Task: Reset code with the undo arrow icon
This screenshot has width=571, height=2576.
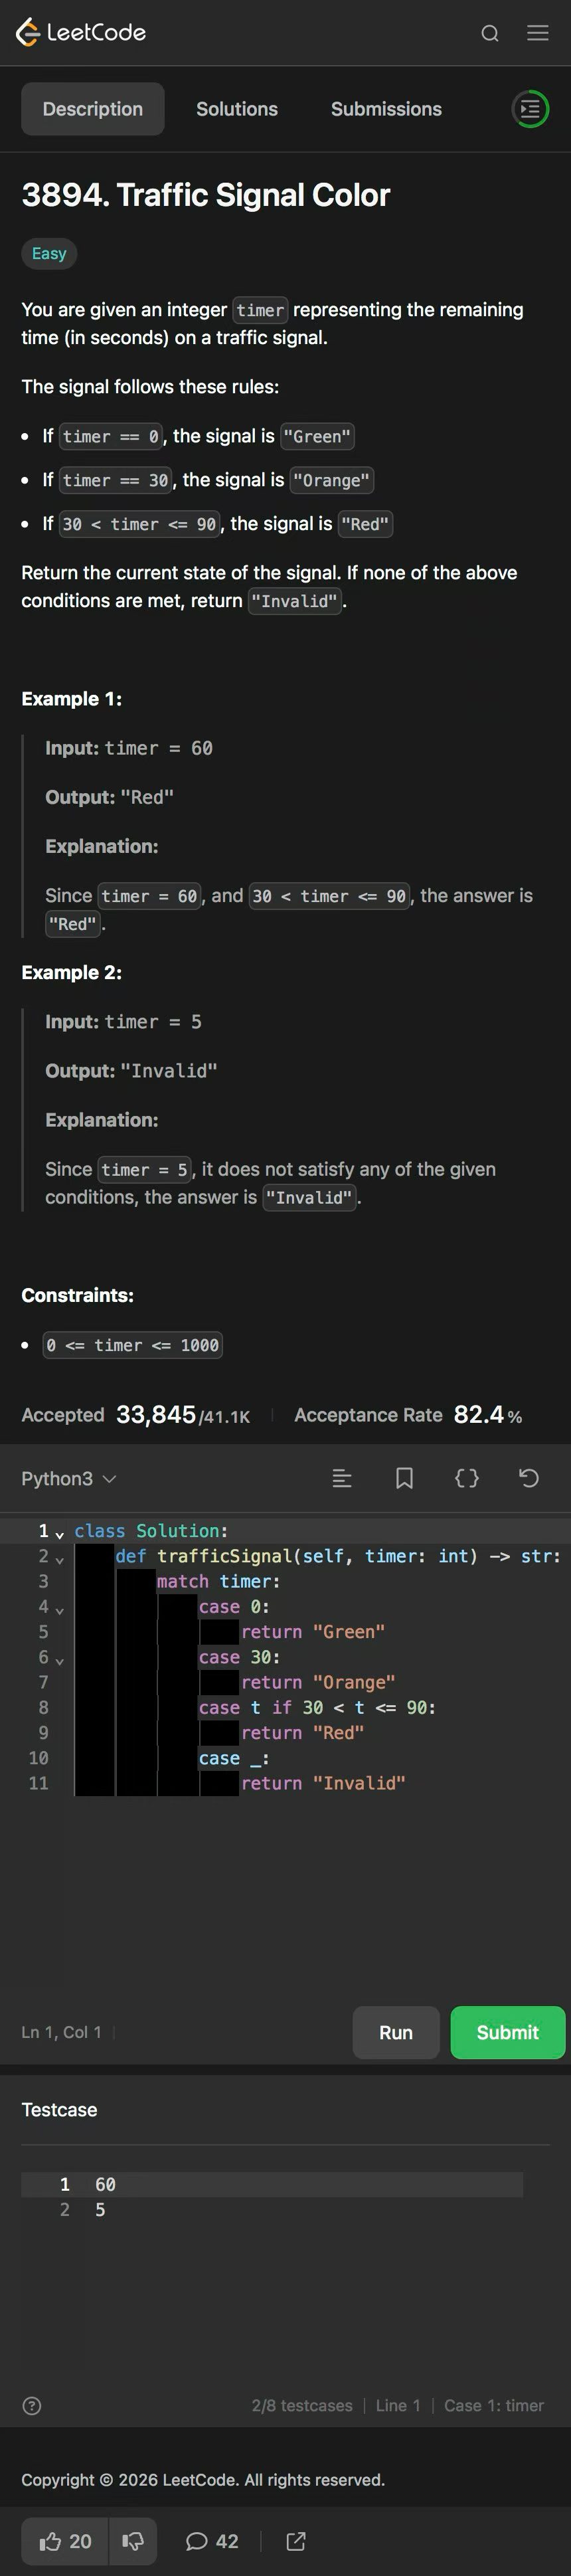Action: click(529, 1478)
